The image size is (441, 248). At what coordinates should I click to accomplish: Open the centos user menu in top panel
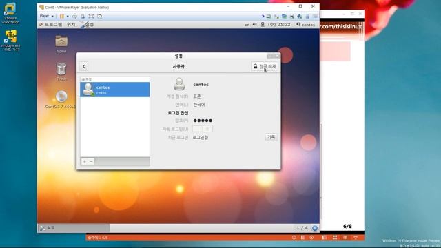[x=305, y=25]
